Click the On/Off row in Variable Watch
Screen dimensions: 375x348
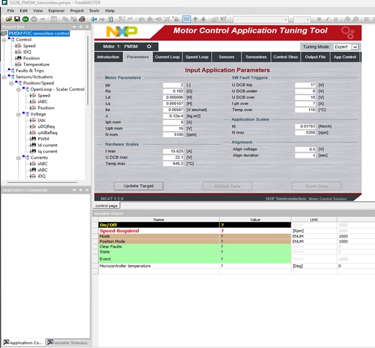coord(194,225)
